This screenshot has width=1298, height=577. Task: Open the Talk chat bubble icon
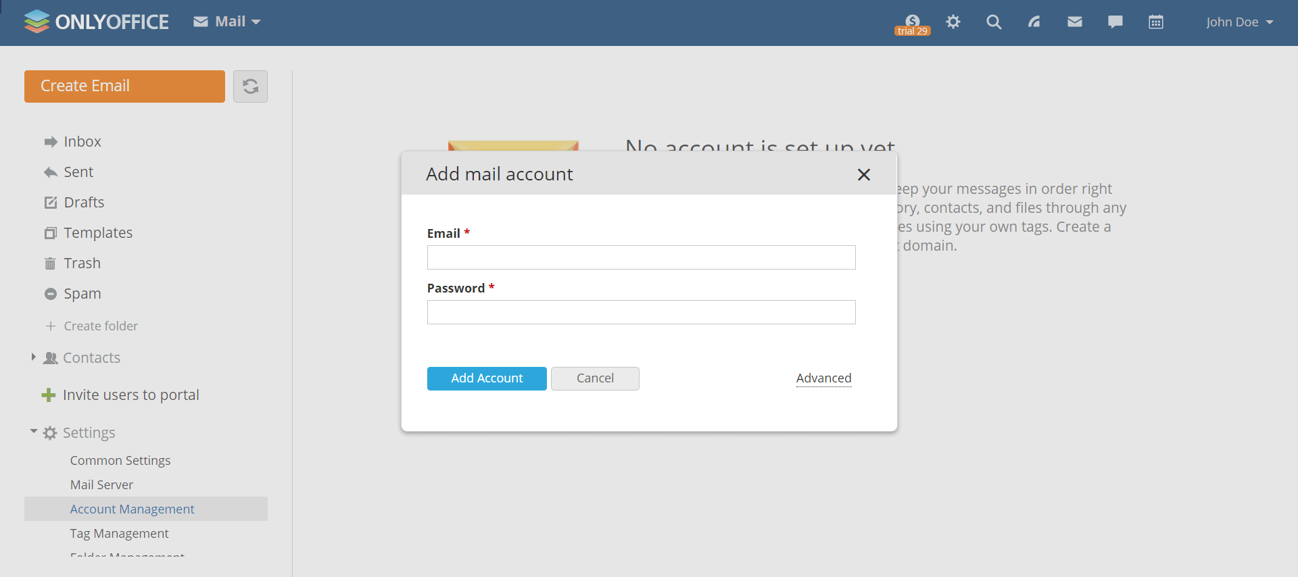click(1115, 22)
